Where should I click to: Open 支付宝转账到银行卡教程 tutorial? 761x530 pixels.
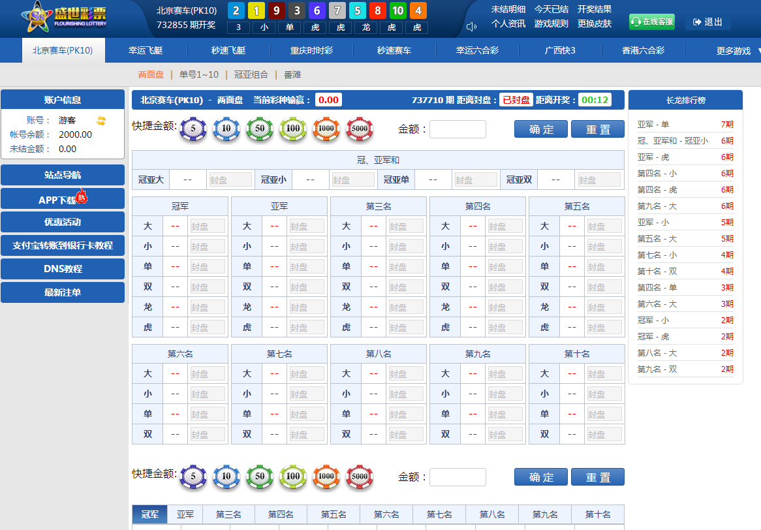[63, 245]
